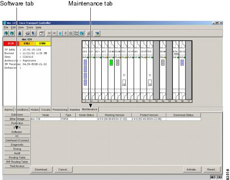Open the Routing Table subtab

point(17,158)
